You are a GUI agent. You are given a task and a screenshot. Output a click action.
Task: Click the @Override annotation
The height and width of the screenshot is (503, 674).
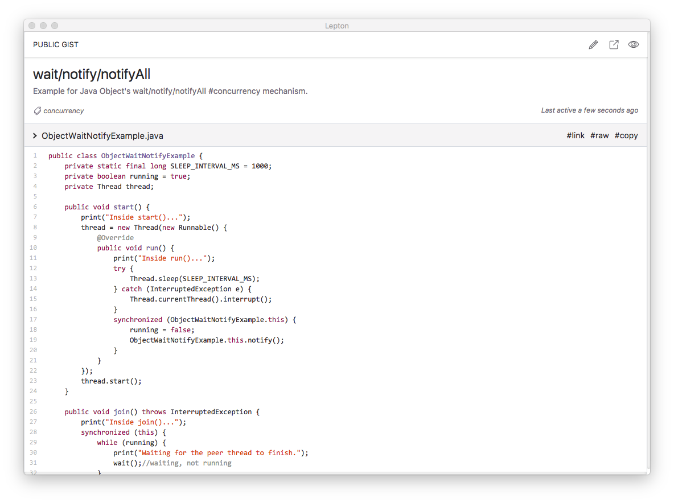pyautogui.click(x=115, y=238)
